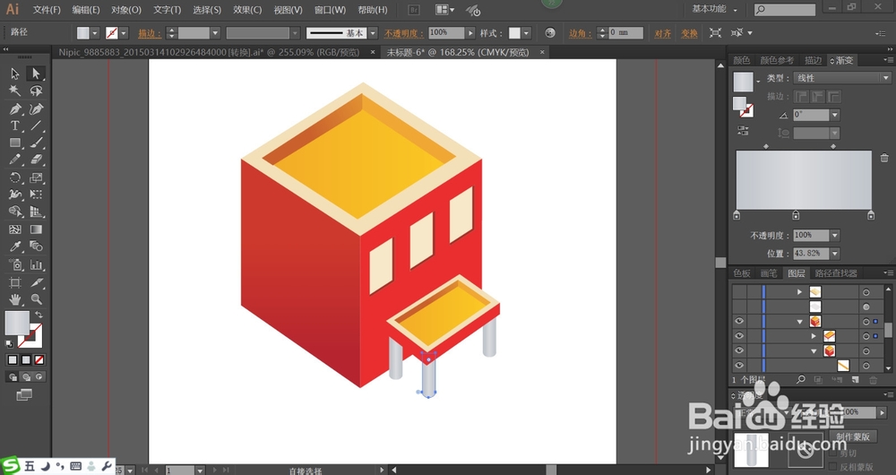Select the Eraser tool
896x475 pixels.
tap(36, 160)
